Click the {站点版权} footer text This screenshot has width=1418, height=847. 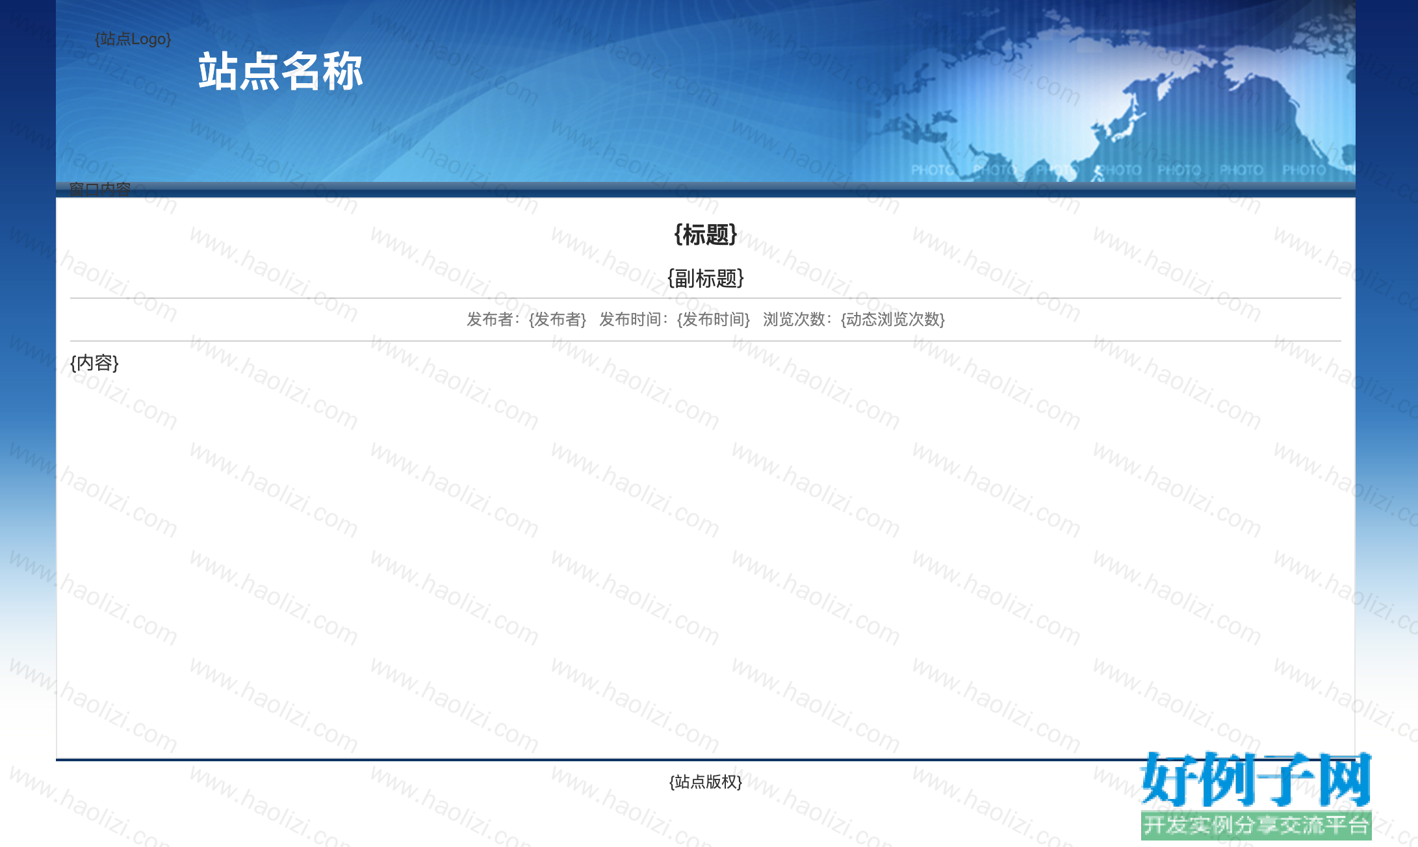(x=706, y=781)
